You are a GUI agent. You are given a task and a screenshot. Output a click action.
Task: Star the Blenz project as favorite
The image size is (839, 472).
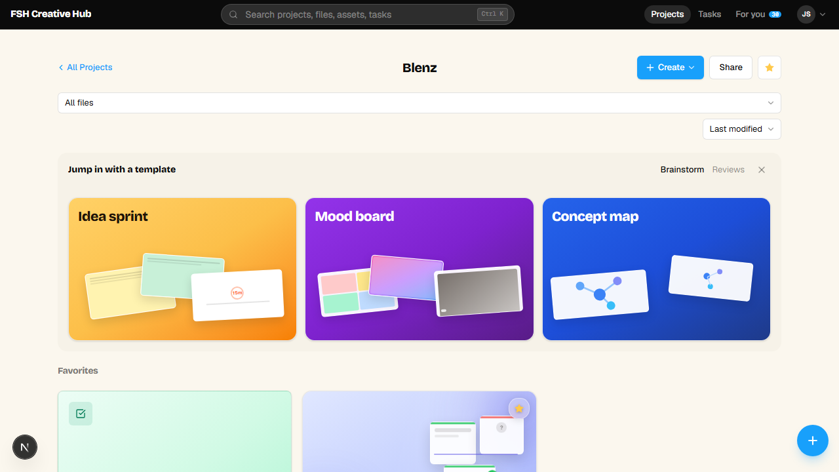coord(770,68)
